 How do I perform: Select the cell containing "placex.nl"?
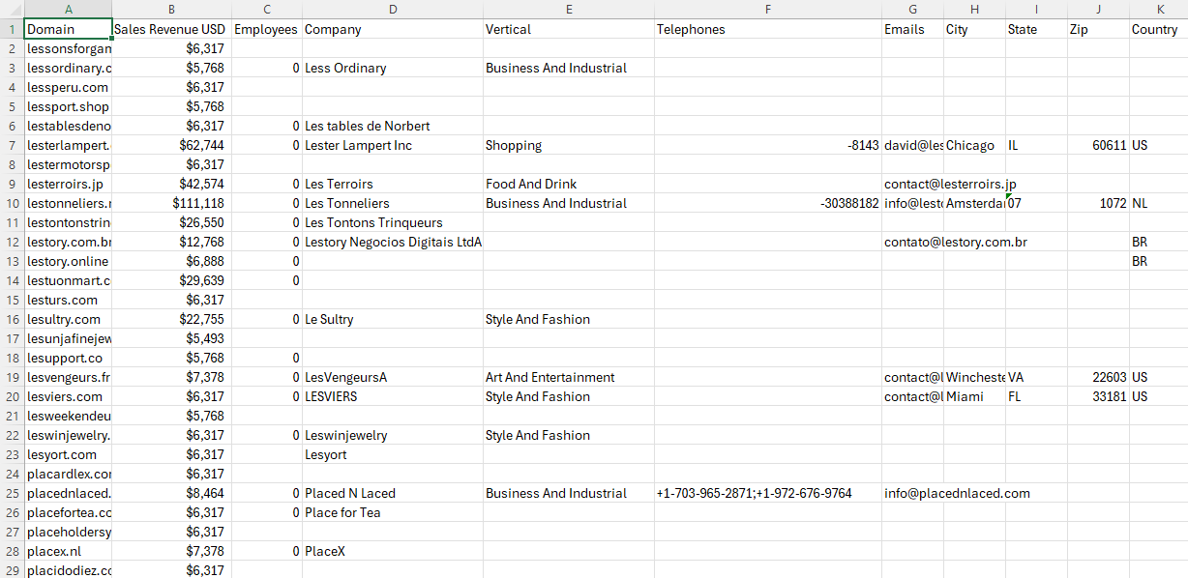click(68, 551)
